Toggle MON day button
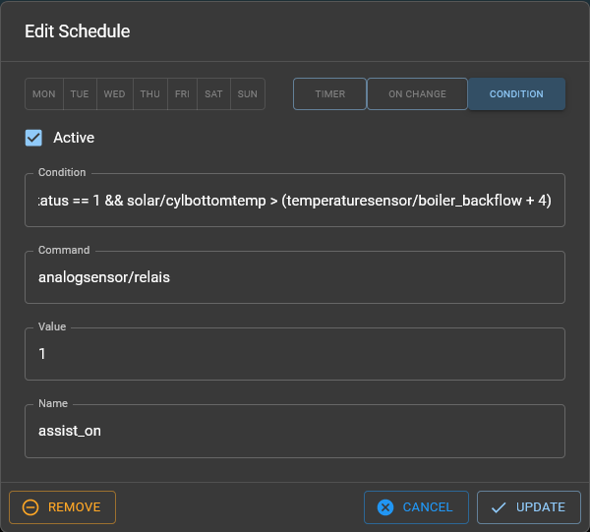The height and width of the screenshot is (532, 590). pyautogui.click(x=44, y=94)
